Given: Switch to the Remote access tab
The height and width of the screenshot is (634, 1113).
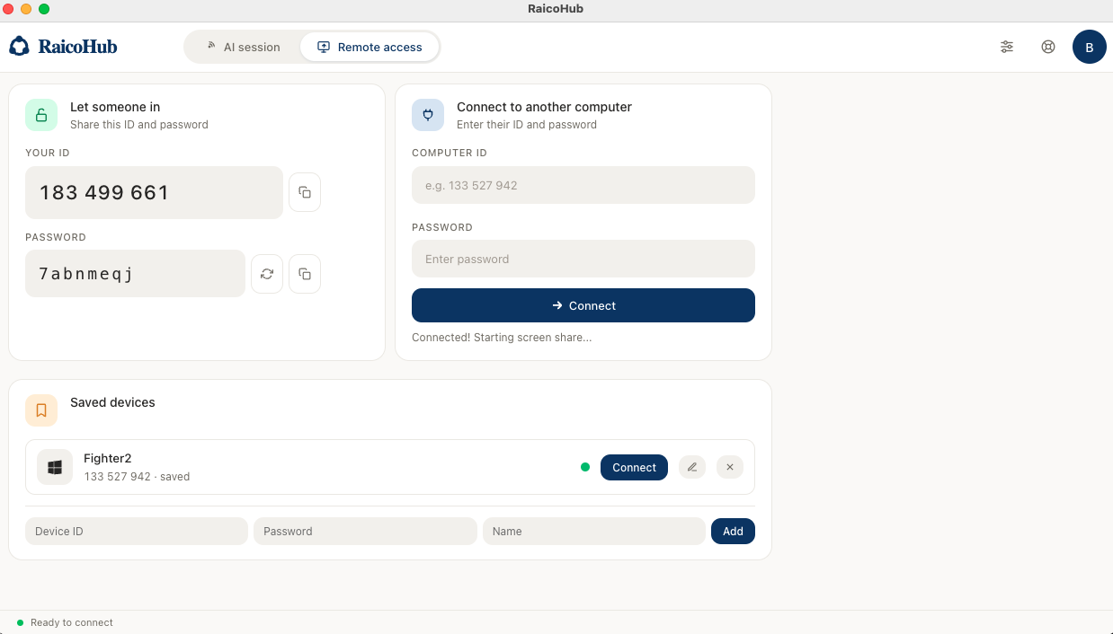Looking at the screenshot, I should (x=370, y=47).
